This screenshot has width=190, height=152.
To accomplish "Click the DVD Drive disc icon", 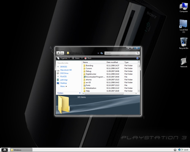I will [x=58, y=73].
